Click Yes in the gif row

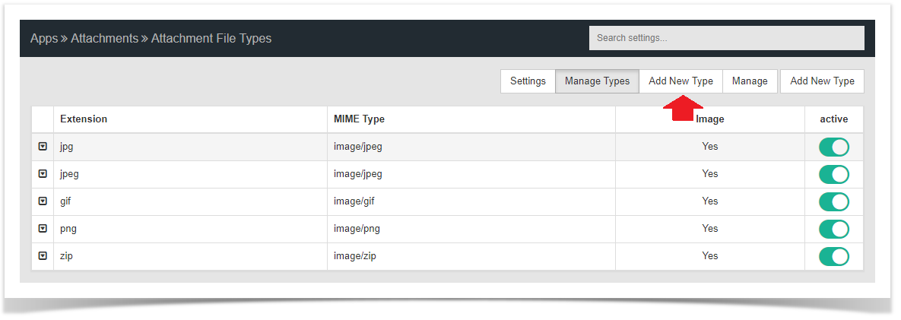tap(709, 201)
